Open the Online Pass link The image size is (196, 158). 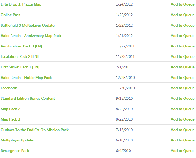point(10,15)
